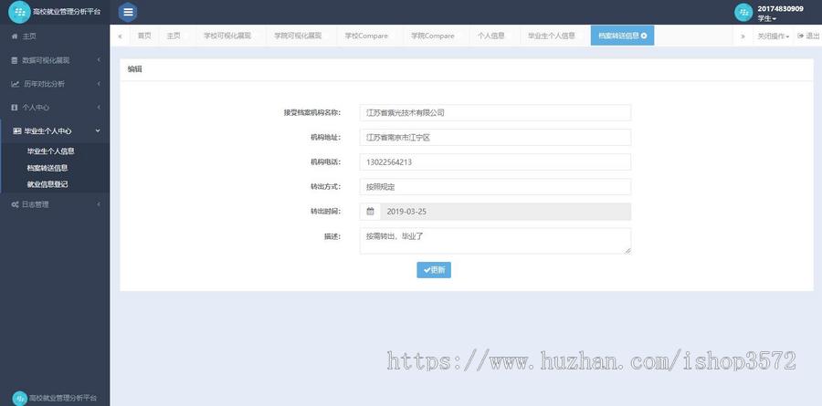Expand 个人中心 sidebar menu
The height and width of the screenshot is (406, 822).
[x=55, y=108]
